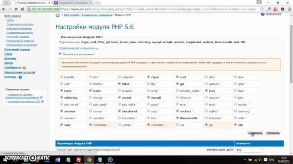Viewport: 293px width, 164px height.
Task: Click the blue help icon beside Подсказка
Action: click(x=263, y=14)
